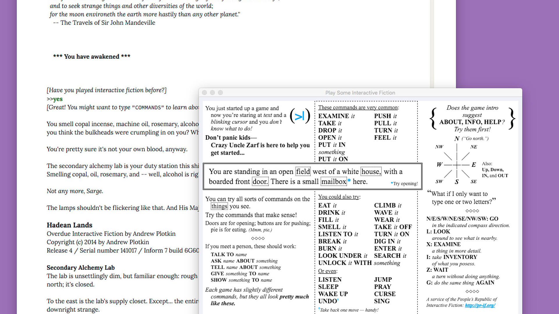Click the 'TALK TO name' command
559x314 pixels.
(x=229, y=254)
